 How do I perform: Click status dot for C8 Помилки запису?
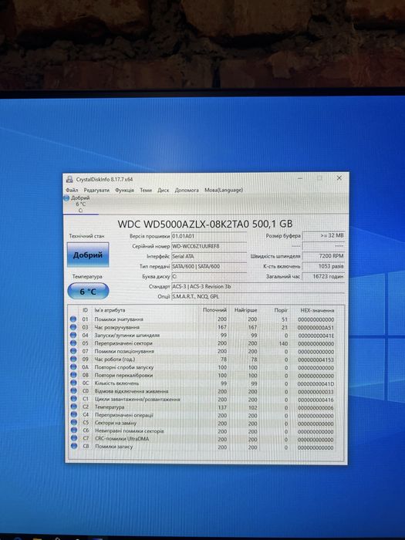74,447
